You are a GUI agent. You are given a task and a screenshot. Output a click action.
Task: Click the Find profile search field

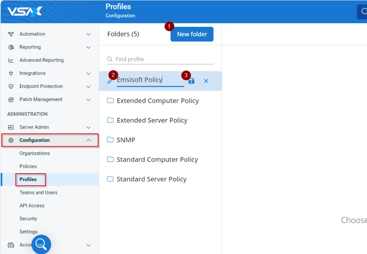point(164,59)
